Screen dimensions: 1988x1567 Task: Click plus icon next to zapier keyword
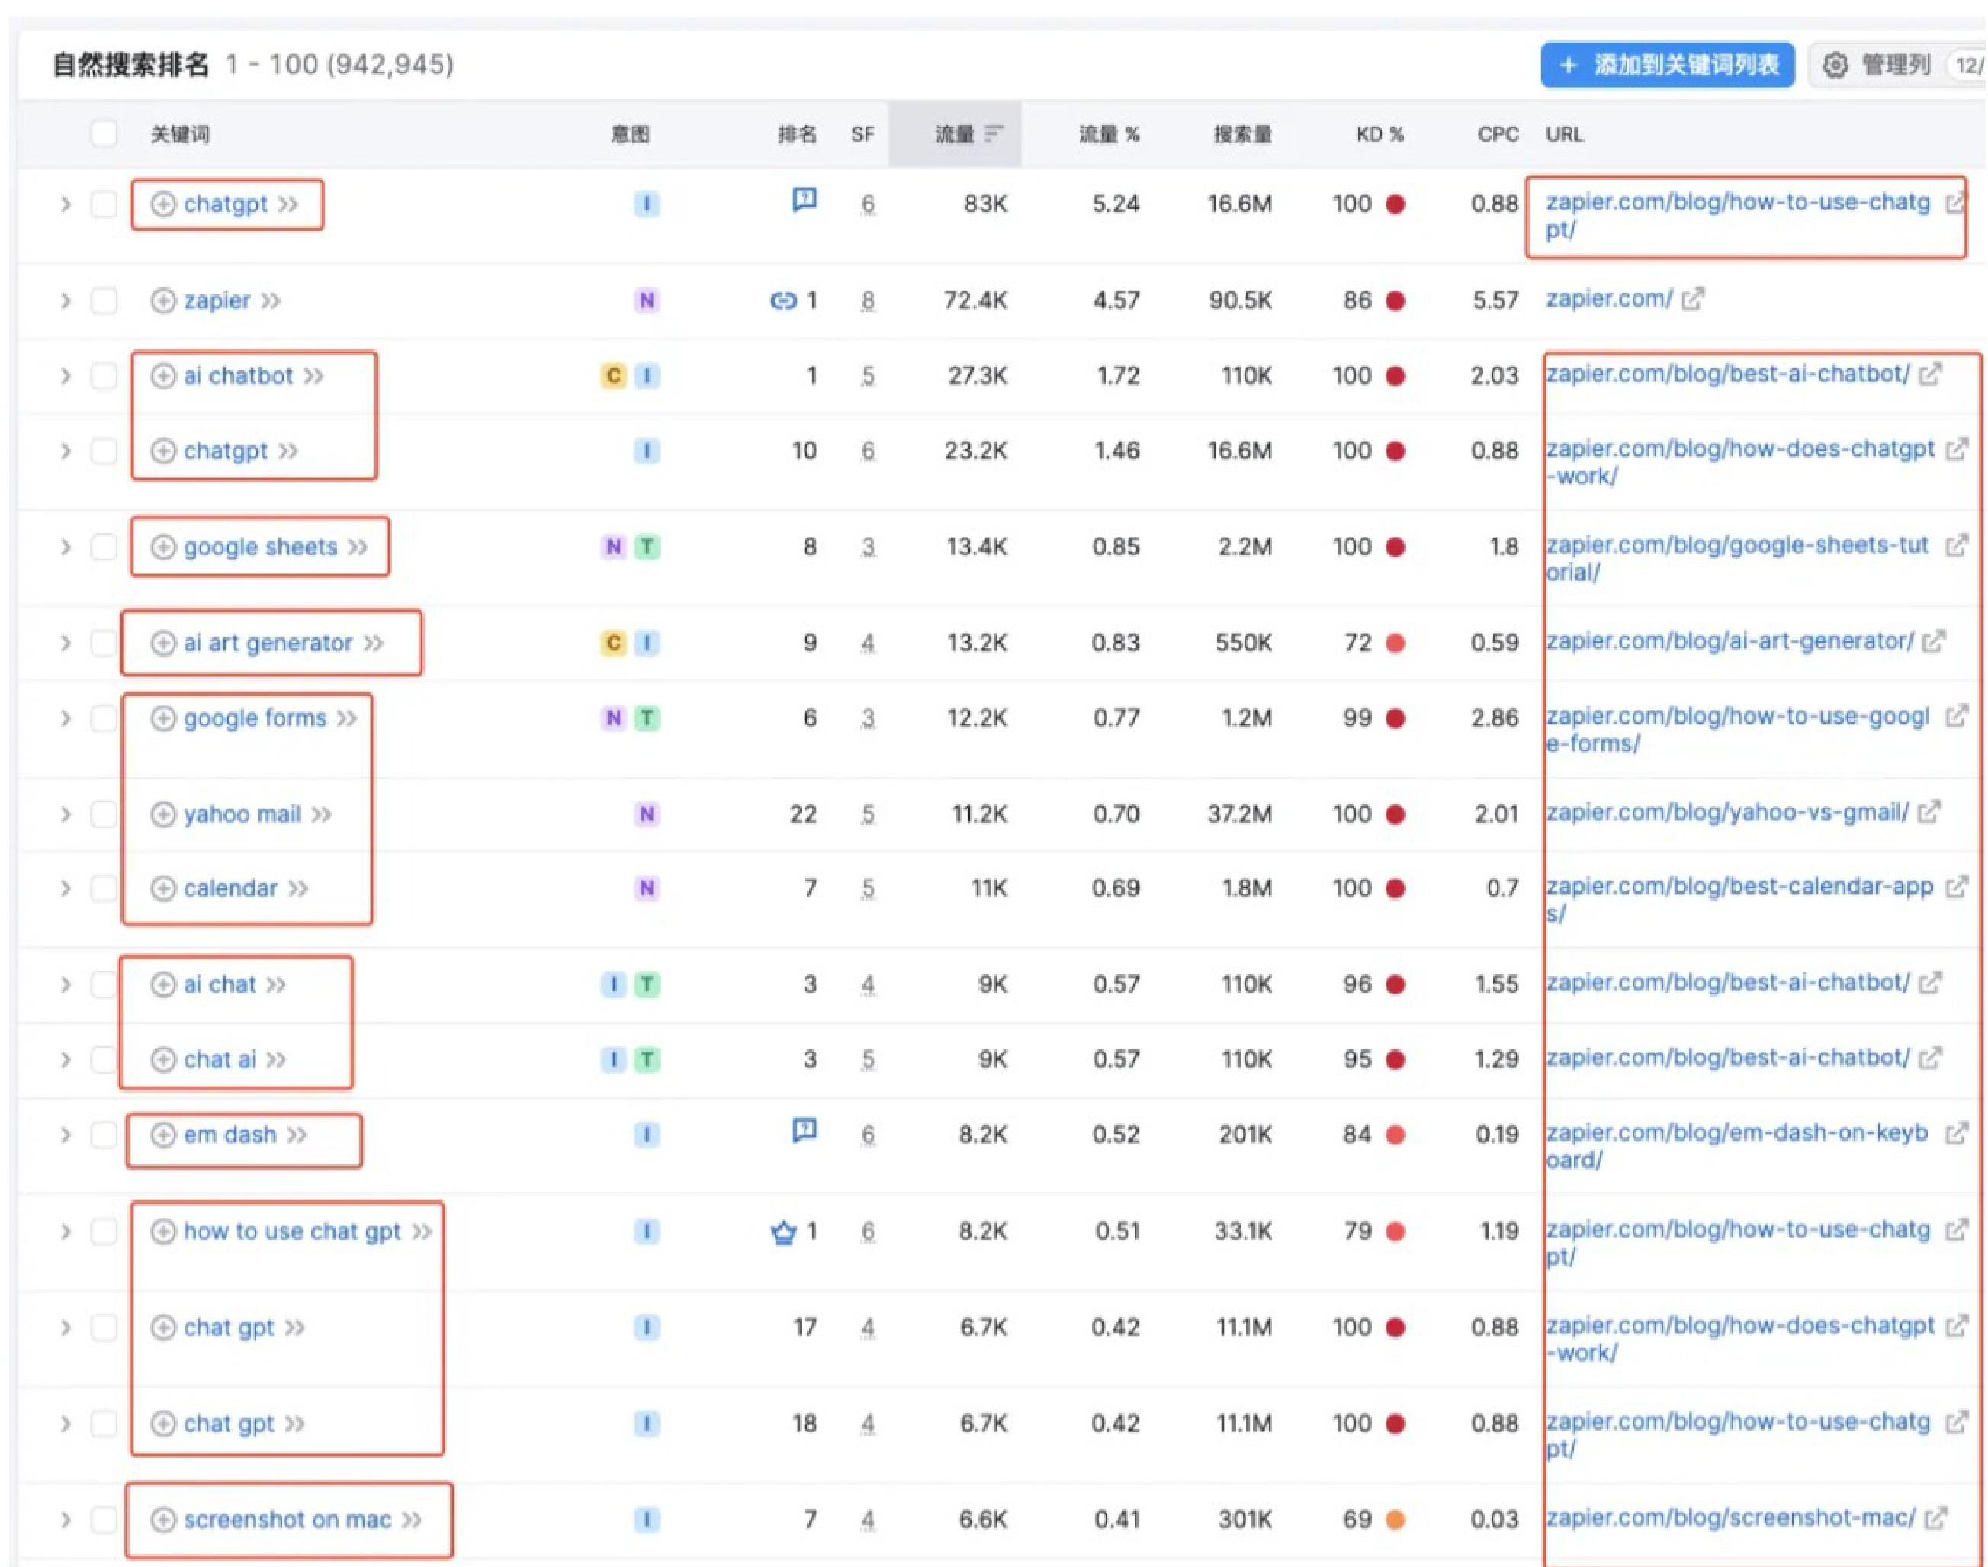pyautogui.click(x=162, y=301)
